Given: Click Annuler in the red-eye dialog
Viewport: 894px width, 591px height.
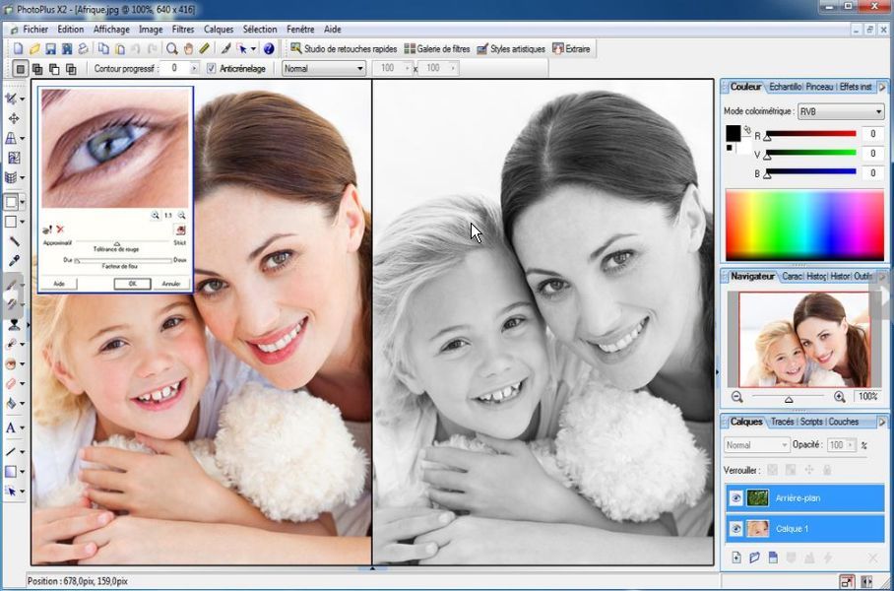Looking at the screenshot, I should click(x=170, y=284).
